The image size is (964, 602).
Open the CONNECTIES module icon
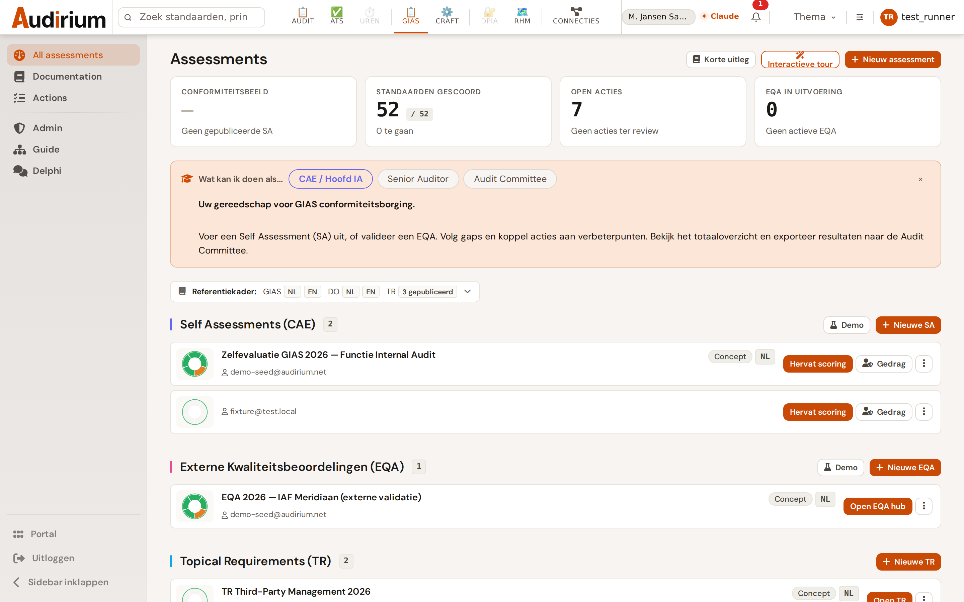click(x=576, y=16)
